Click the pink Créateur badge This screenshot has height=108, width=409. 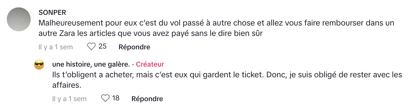click(x=150, y=64)
